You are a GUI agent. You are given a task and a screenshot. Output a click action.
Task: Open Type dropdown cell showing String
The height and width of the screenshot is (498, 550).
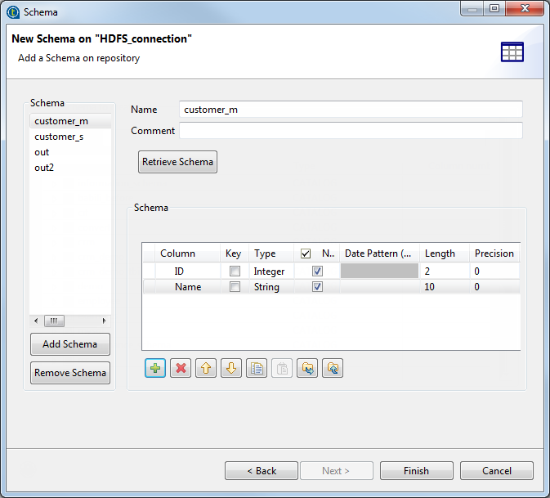[x=271, y=287]
